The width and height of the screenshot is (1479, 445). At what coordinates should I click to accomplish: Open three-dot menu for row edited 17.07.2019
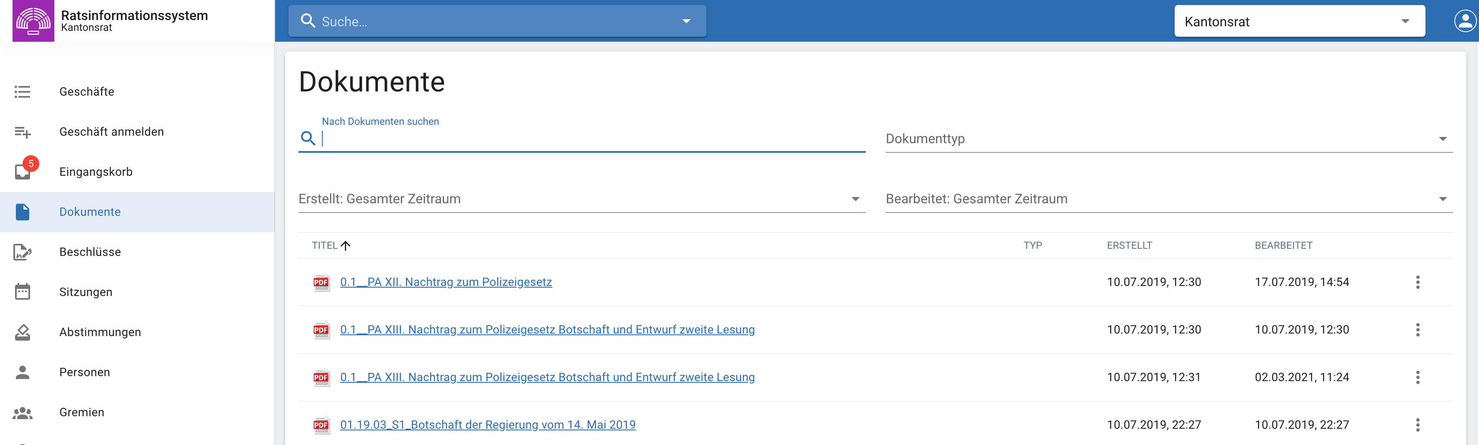pyautogui.click(x=1417, y=282)
